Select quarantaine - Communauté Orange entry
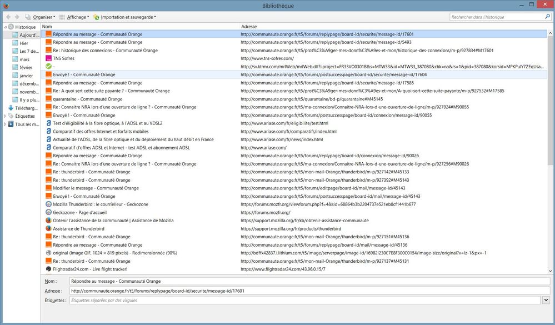The image size is (555, 325). pos(294,99)
